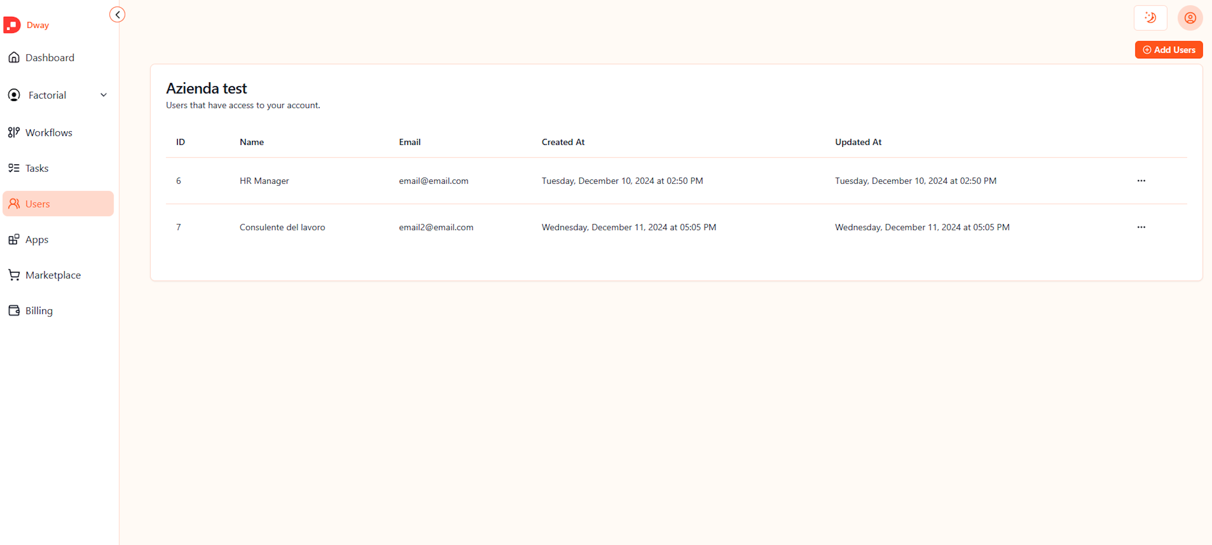This screenshot has height=545, width=1212.
Task: Click the Marketplace cart icon
Action: coord(14,275)
